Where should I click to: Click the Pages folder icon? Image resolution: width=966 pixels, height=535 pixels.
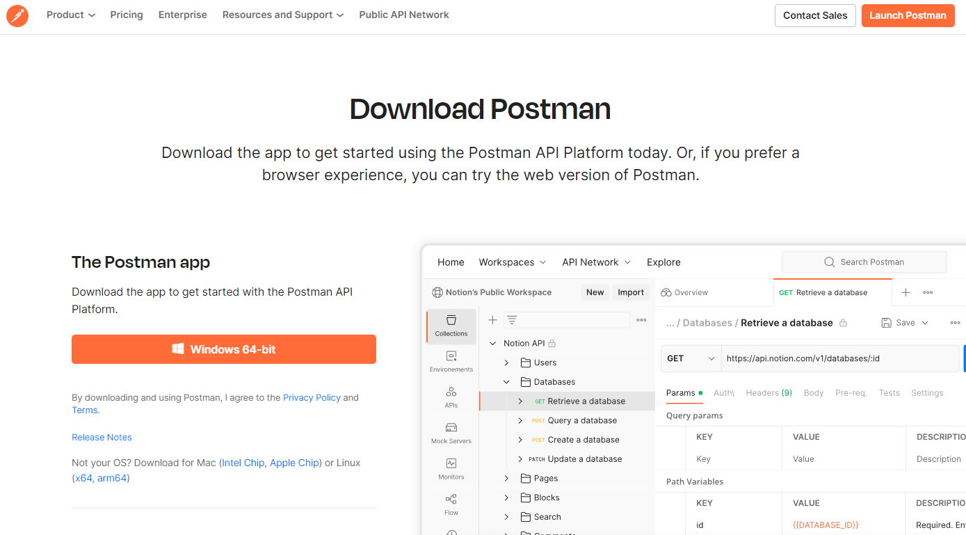coord(526,478)
